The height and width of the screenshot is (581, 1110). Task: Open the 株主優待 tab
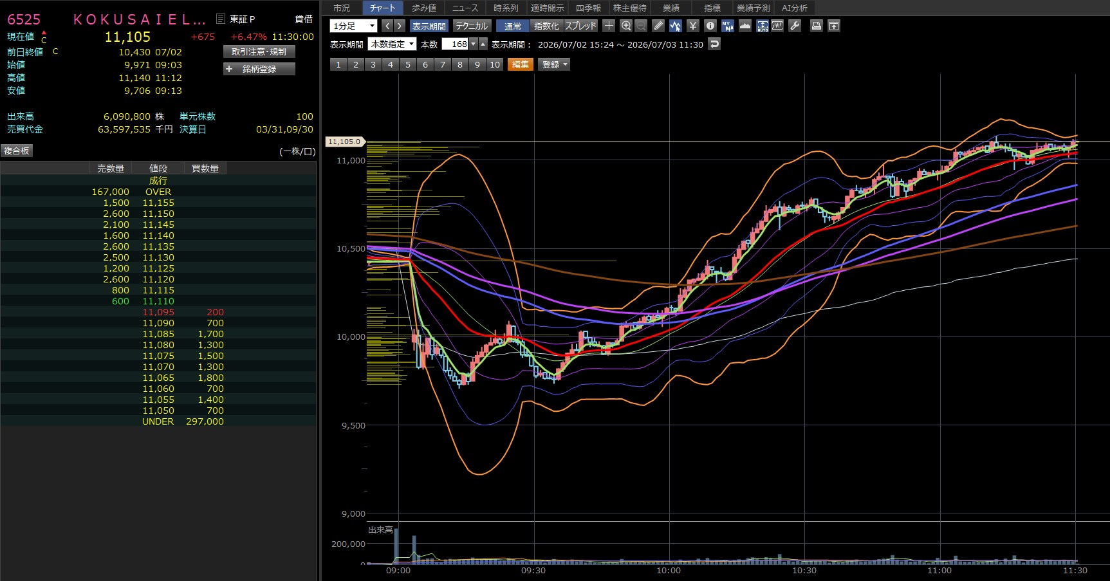click(629, 8)
